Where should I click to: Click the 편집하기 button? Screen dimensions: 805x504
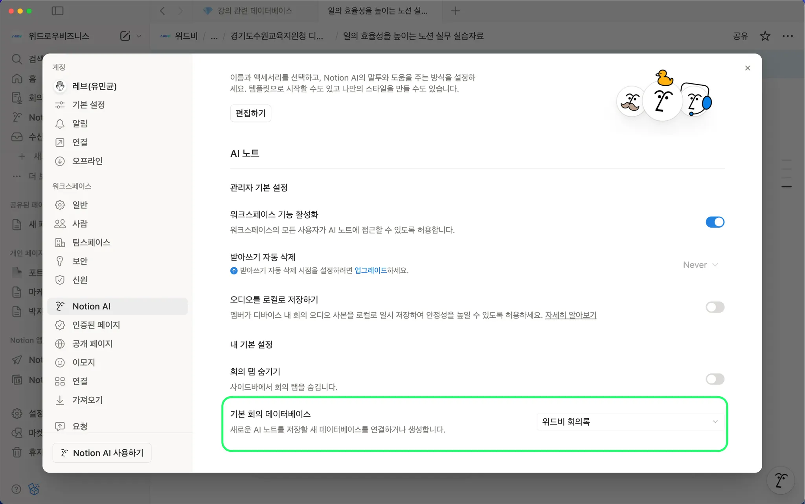pos(250,114)
